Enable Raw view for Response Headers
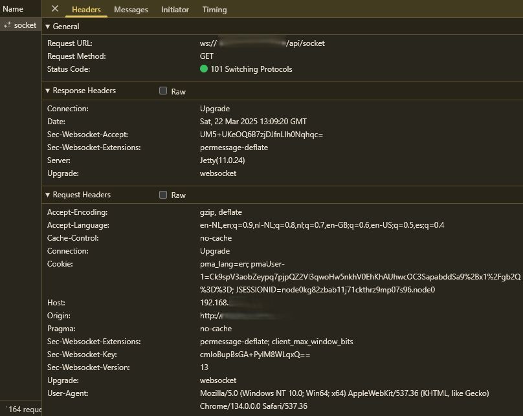The height and width of the screenshot is (416, 523). (163, 91)
